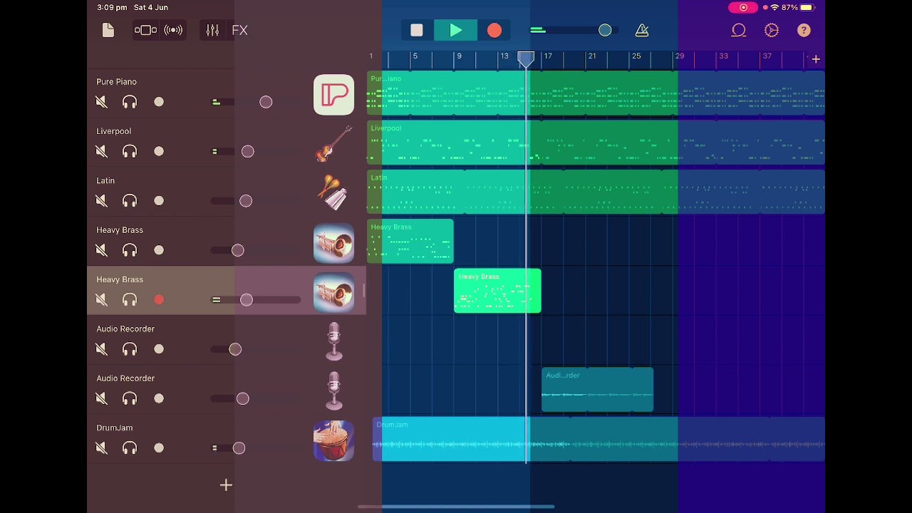Disable record-arm on selected Heavy Brass track
The height and width of the screenshot is (513, 912).
point(159,300)
